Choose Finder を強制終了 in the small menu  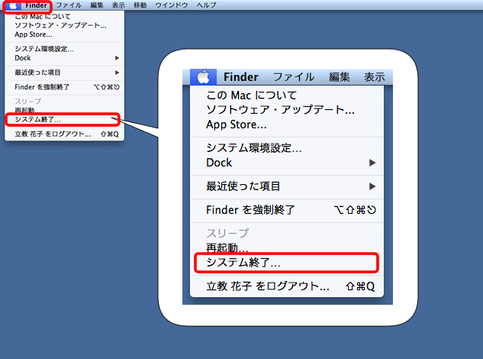coord(64,87)
